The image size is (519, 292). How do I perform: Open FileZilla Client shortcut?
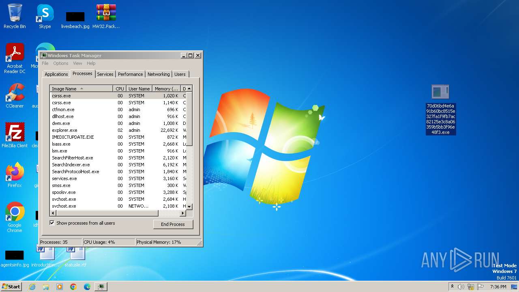[x=15, y=135]
